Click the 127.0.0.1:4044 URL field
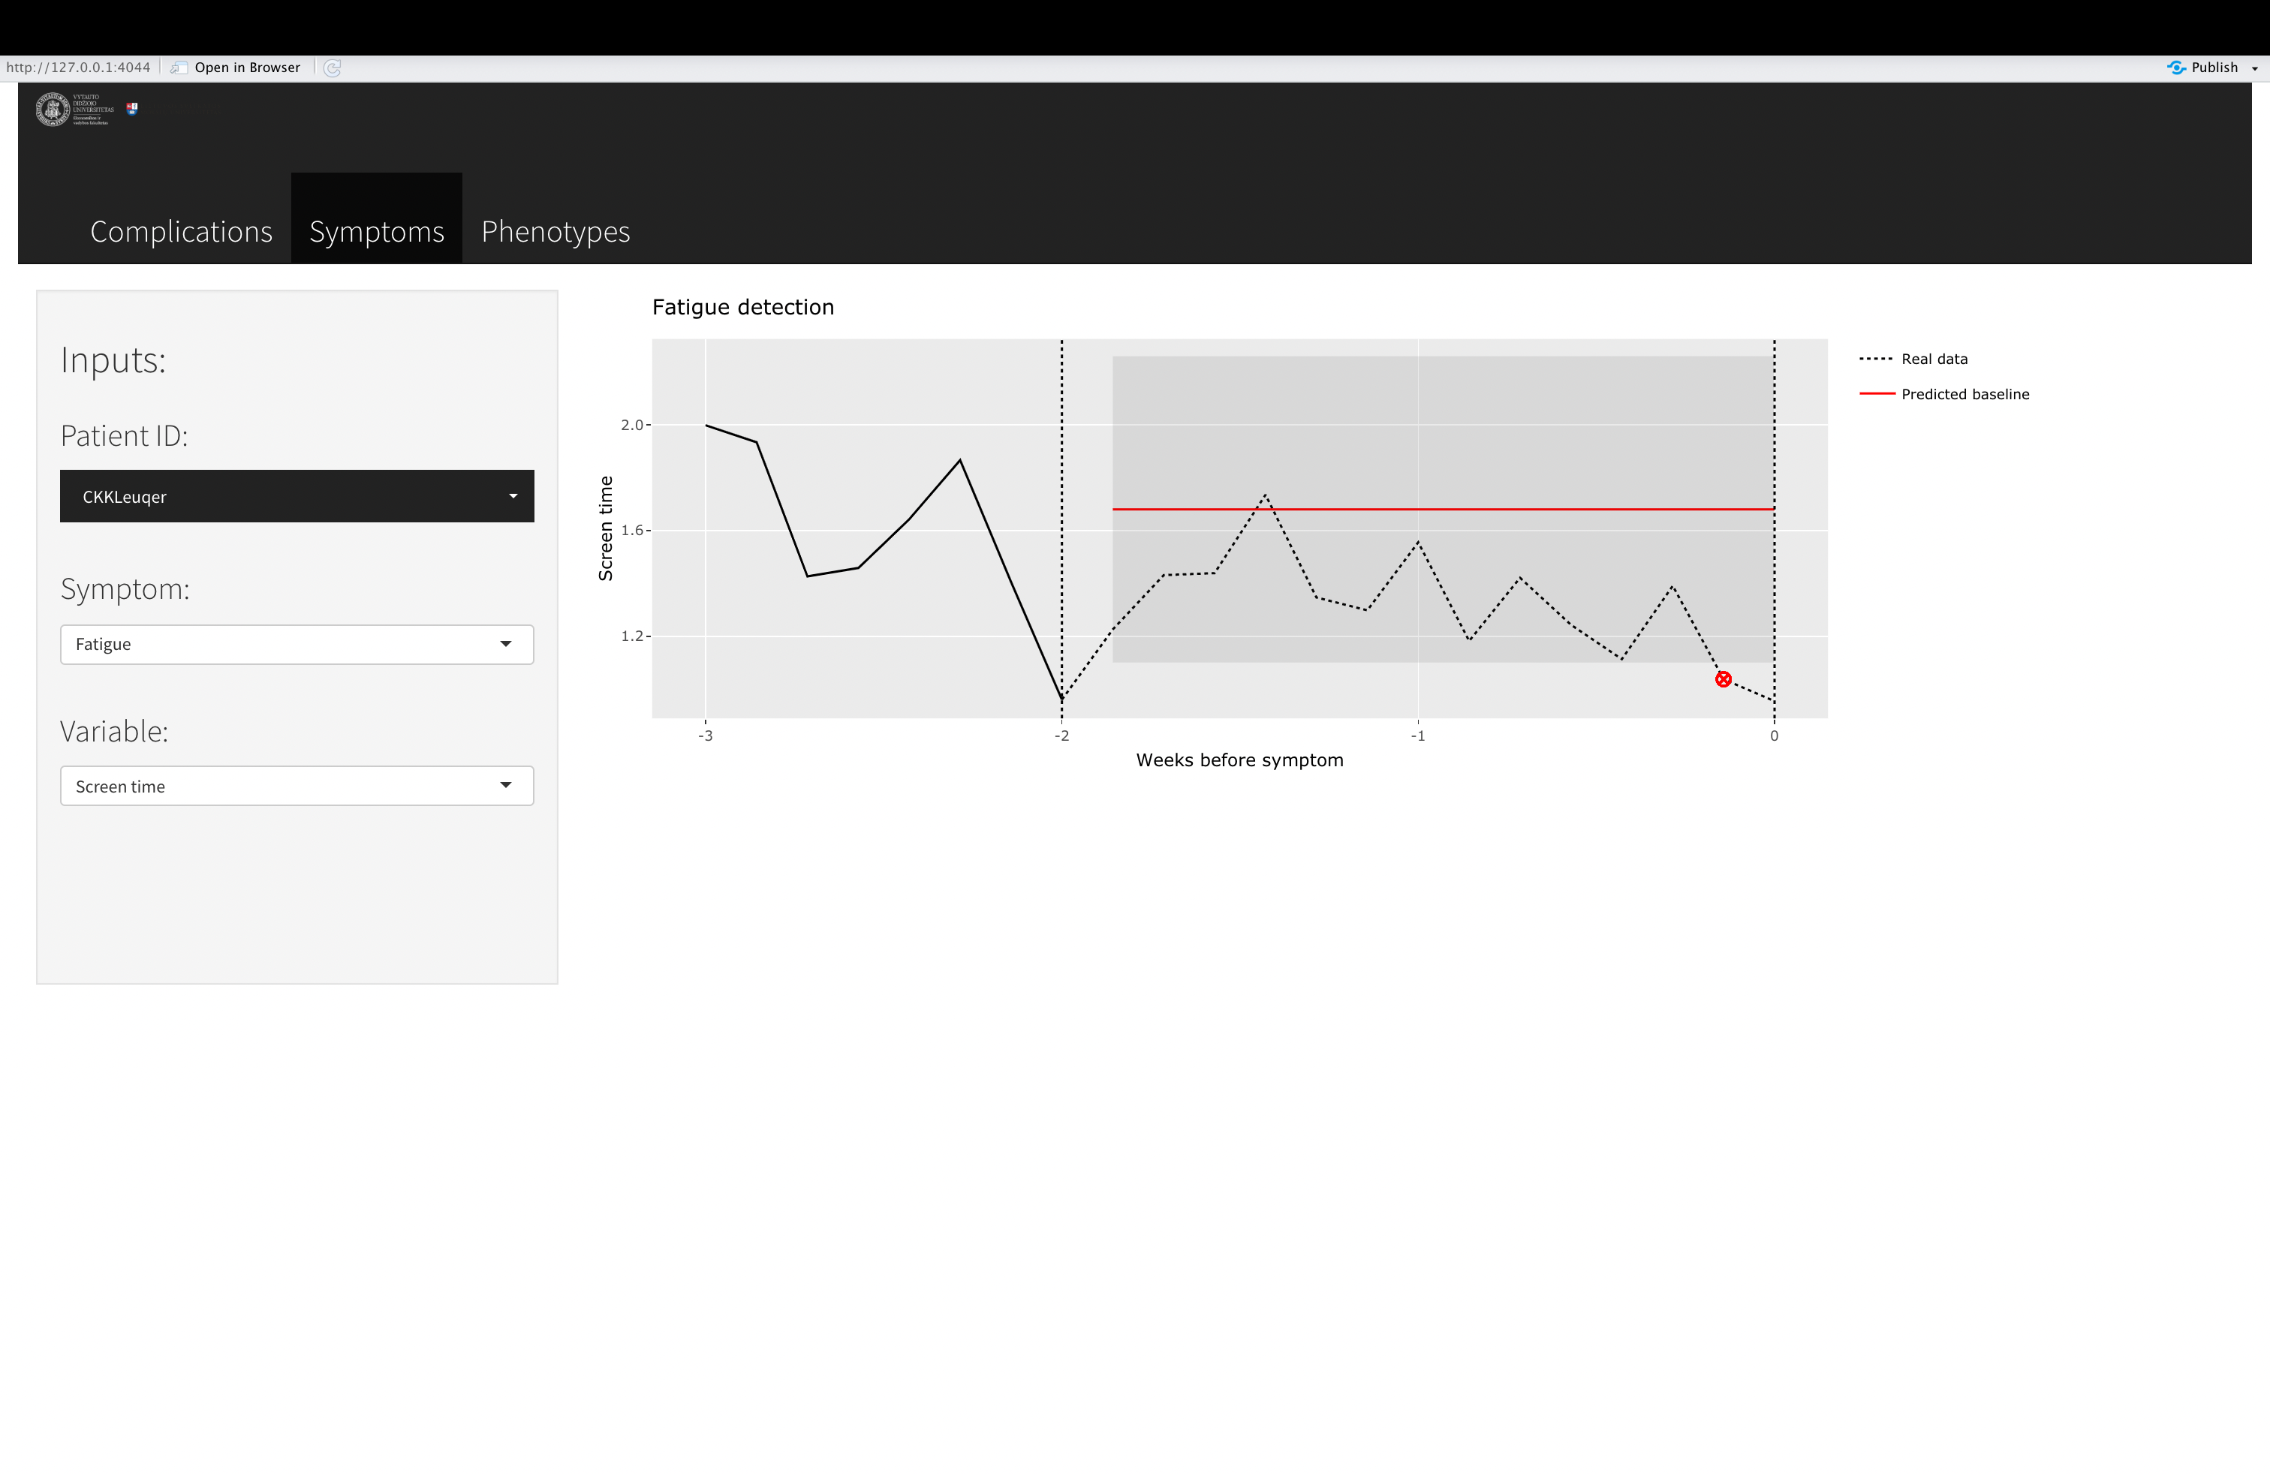Screen dimensions: 2270x1474 click(x=78, y=68)
